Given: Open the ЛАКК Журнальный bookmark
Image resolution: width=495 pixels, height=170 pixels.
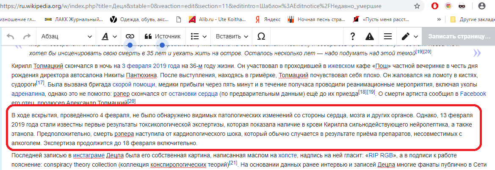Looking at the screenshot, I should point(74,19).
